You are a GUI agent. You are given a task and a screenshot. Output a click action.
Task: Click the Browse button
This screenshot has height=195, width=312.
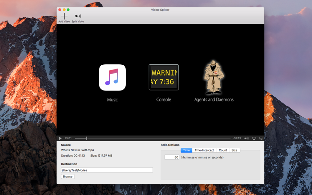coord(67,176)
